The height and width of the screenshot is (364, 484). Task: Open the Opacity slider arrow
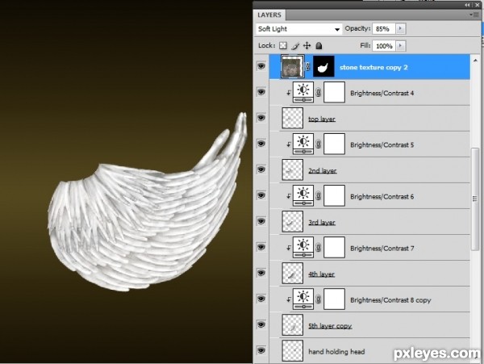pyautogui.click(x=400, y=29)
